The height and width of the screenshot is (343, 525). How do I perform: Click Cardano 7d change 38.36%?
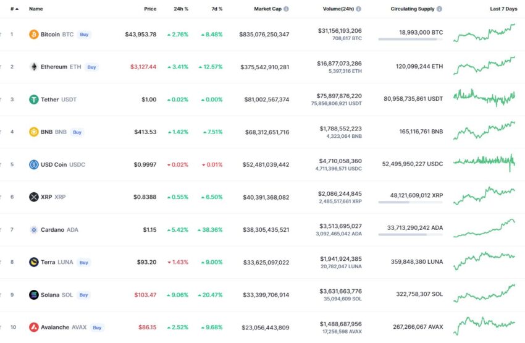click(210, 230)
